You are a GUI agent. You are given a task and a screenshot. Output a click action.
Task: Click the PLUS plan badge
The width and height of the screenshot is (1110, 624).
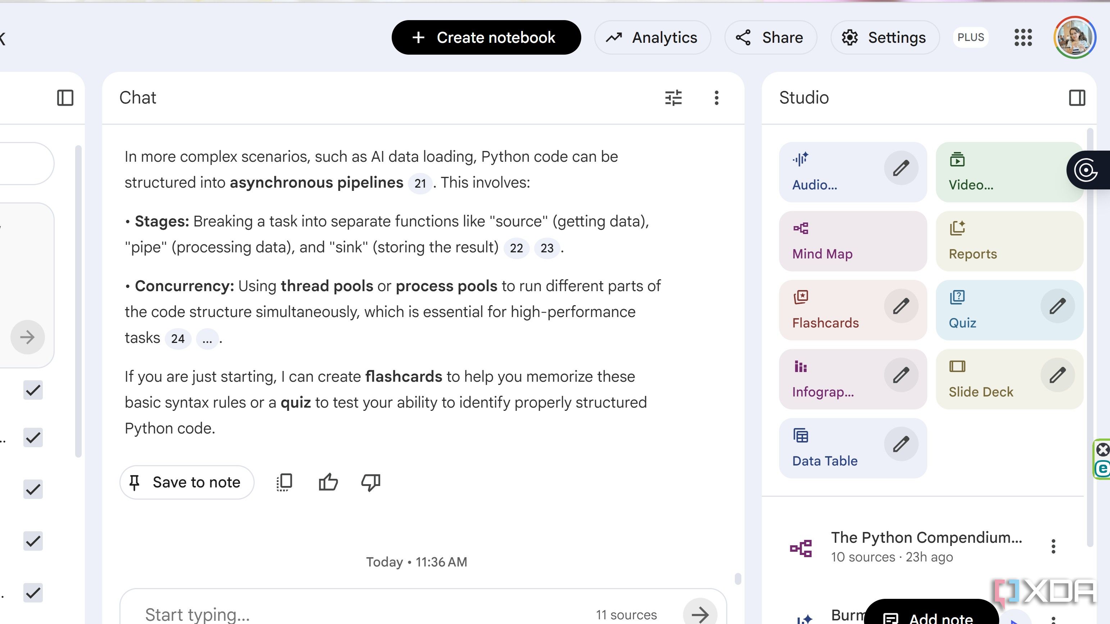click(970, 37)
